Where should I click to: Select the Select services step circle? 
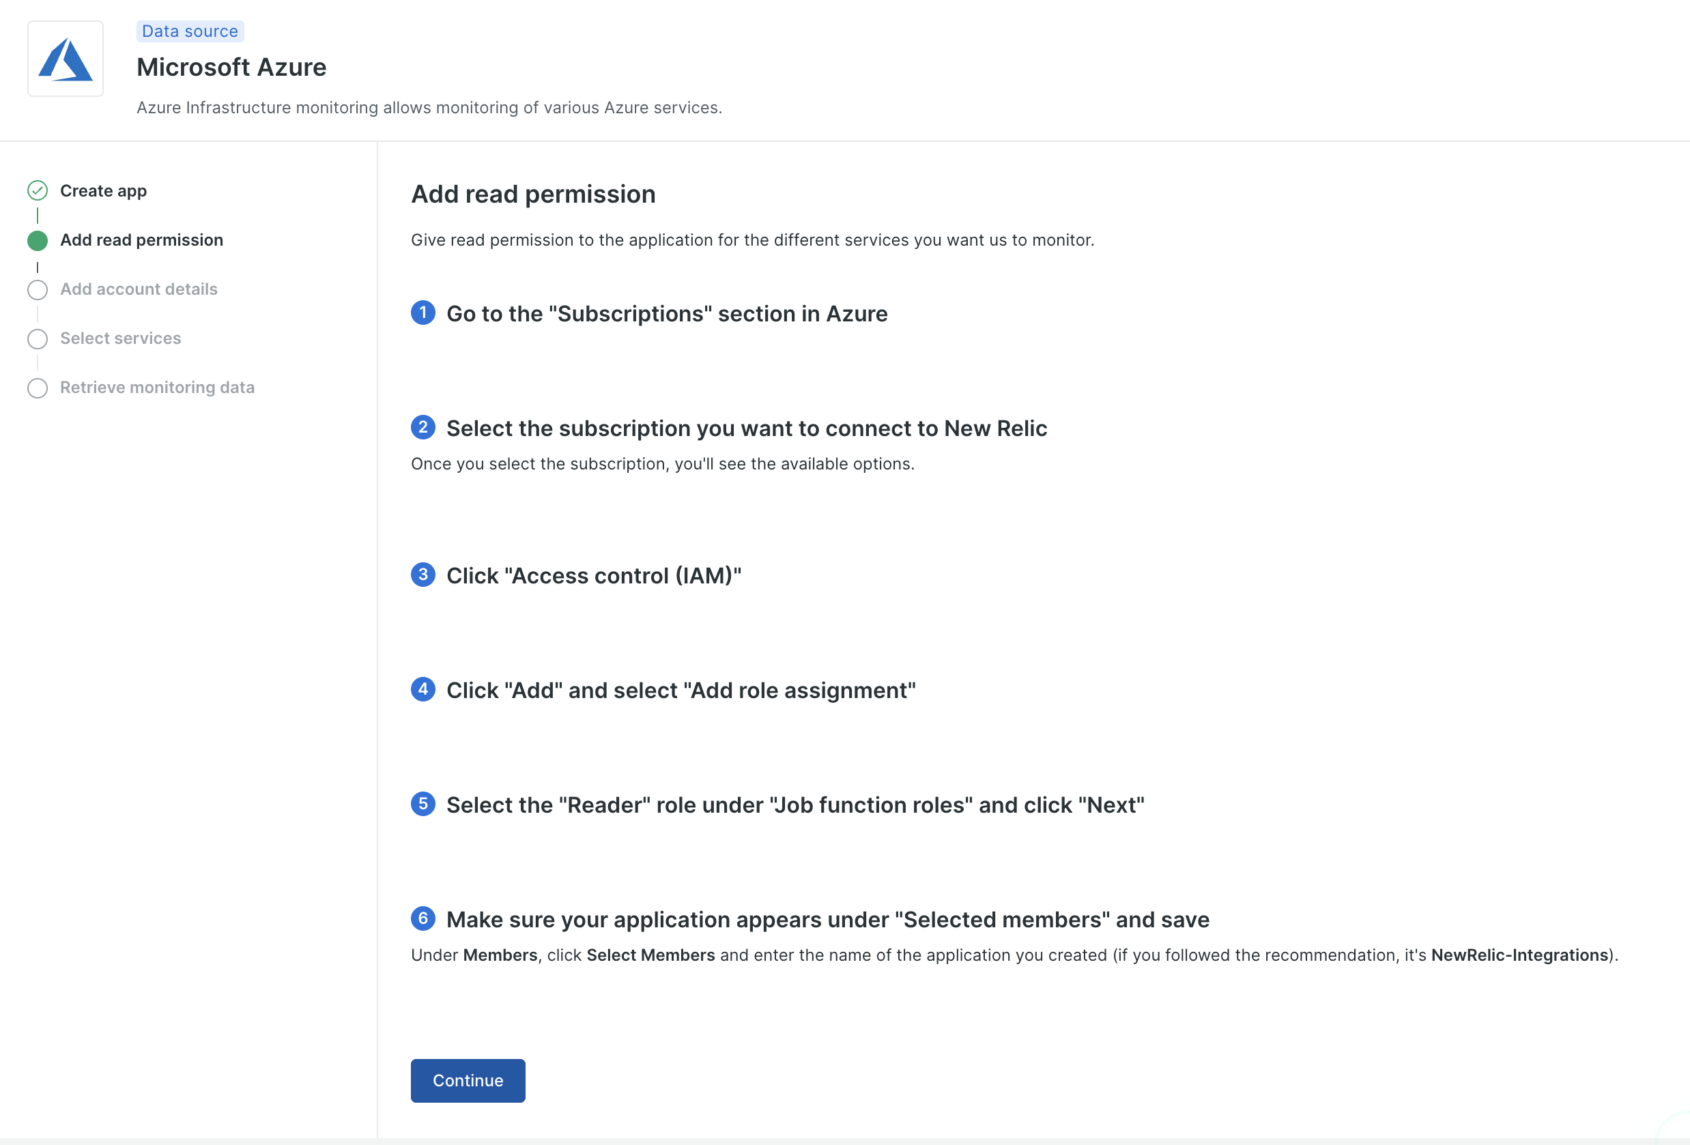pyautogui.click(x=37, y=338)
